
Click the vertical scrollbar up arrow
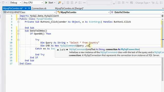click(162, 19)
